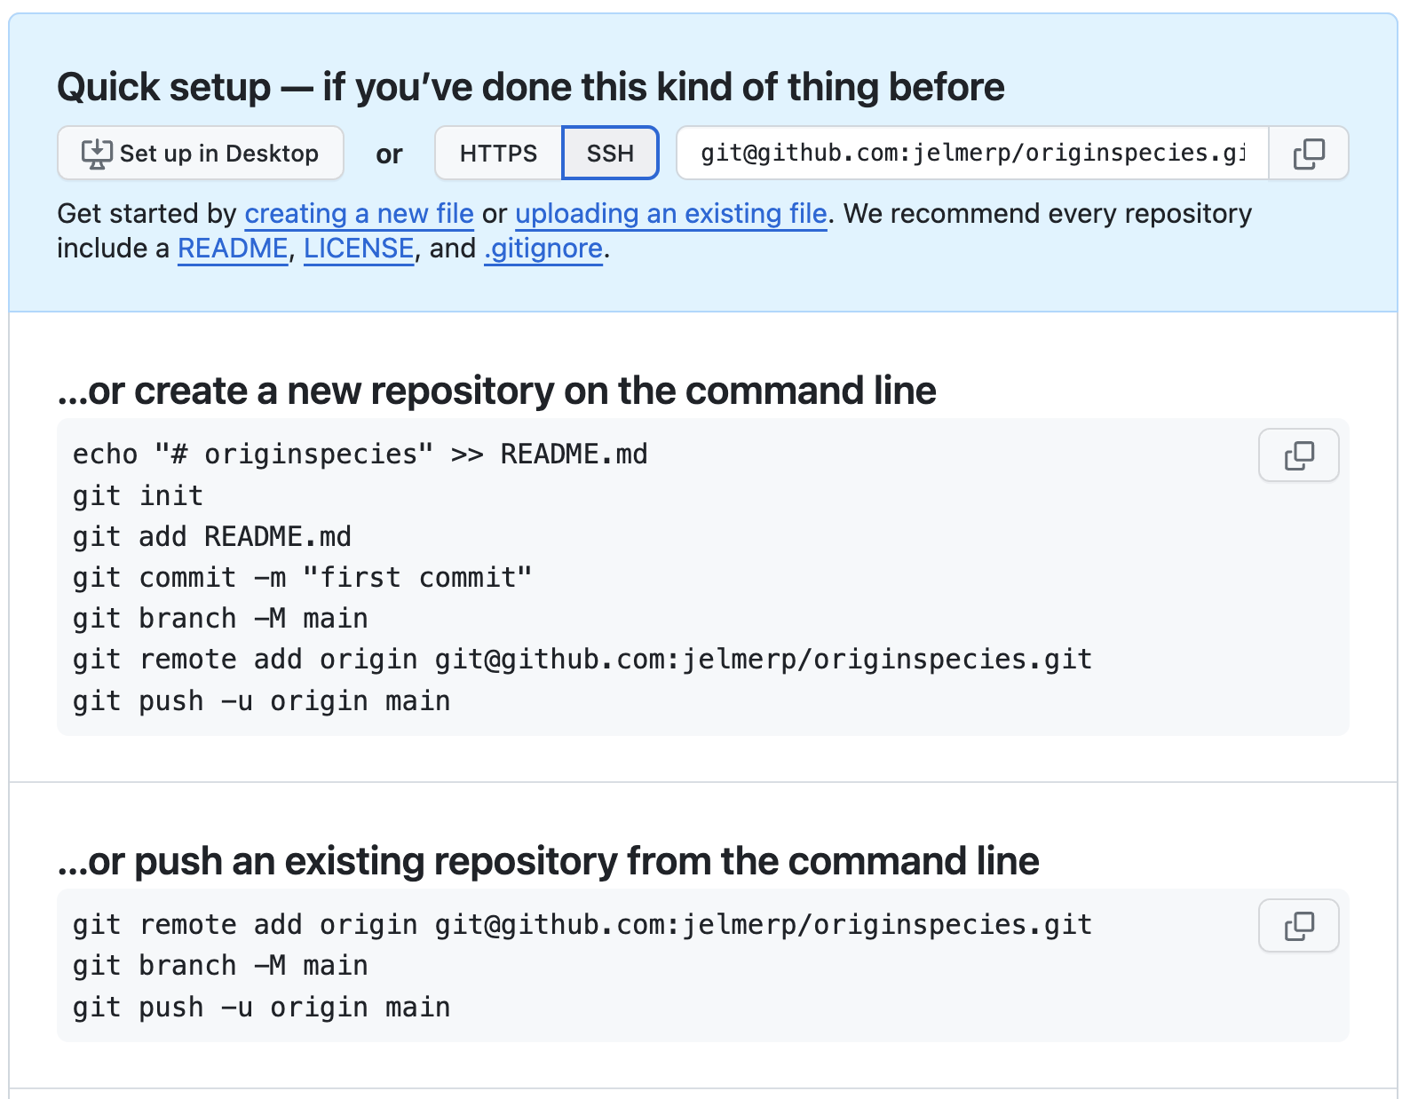The width and height of the screenshot is (1410, 1099).
Task: Click the 'Quick setup' heading text
Action: pyautogui.click(x=530, y=87)
